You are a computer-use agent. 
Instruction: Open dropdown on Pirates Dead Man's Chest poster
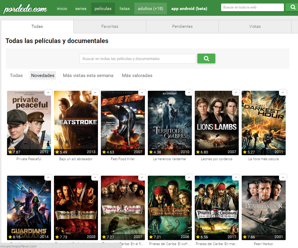tap(189, 177)
